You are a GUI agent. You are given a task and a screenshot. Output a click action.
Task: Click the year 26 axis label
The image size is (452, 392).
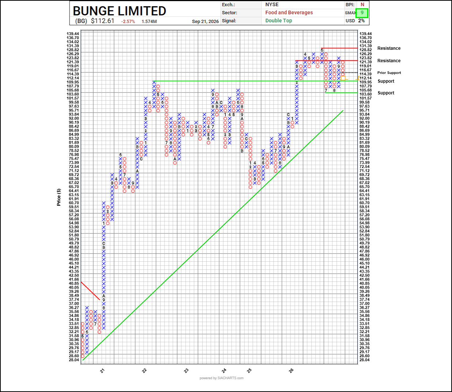coord(291,371)
